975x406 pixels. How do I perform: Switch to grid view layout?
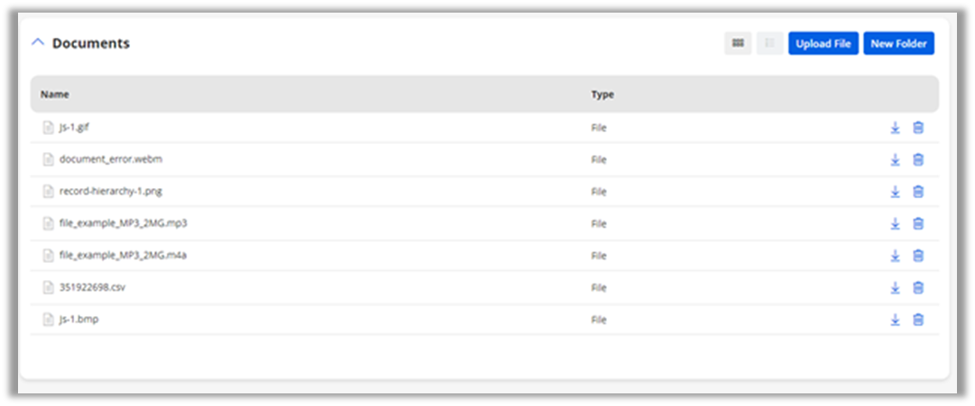(738, 43)
